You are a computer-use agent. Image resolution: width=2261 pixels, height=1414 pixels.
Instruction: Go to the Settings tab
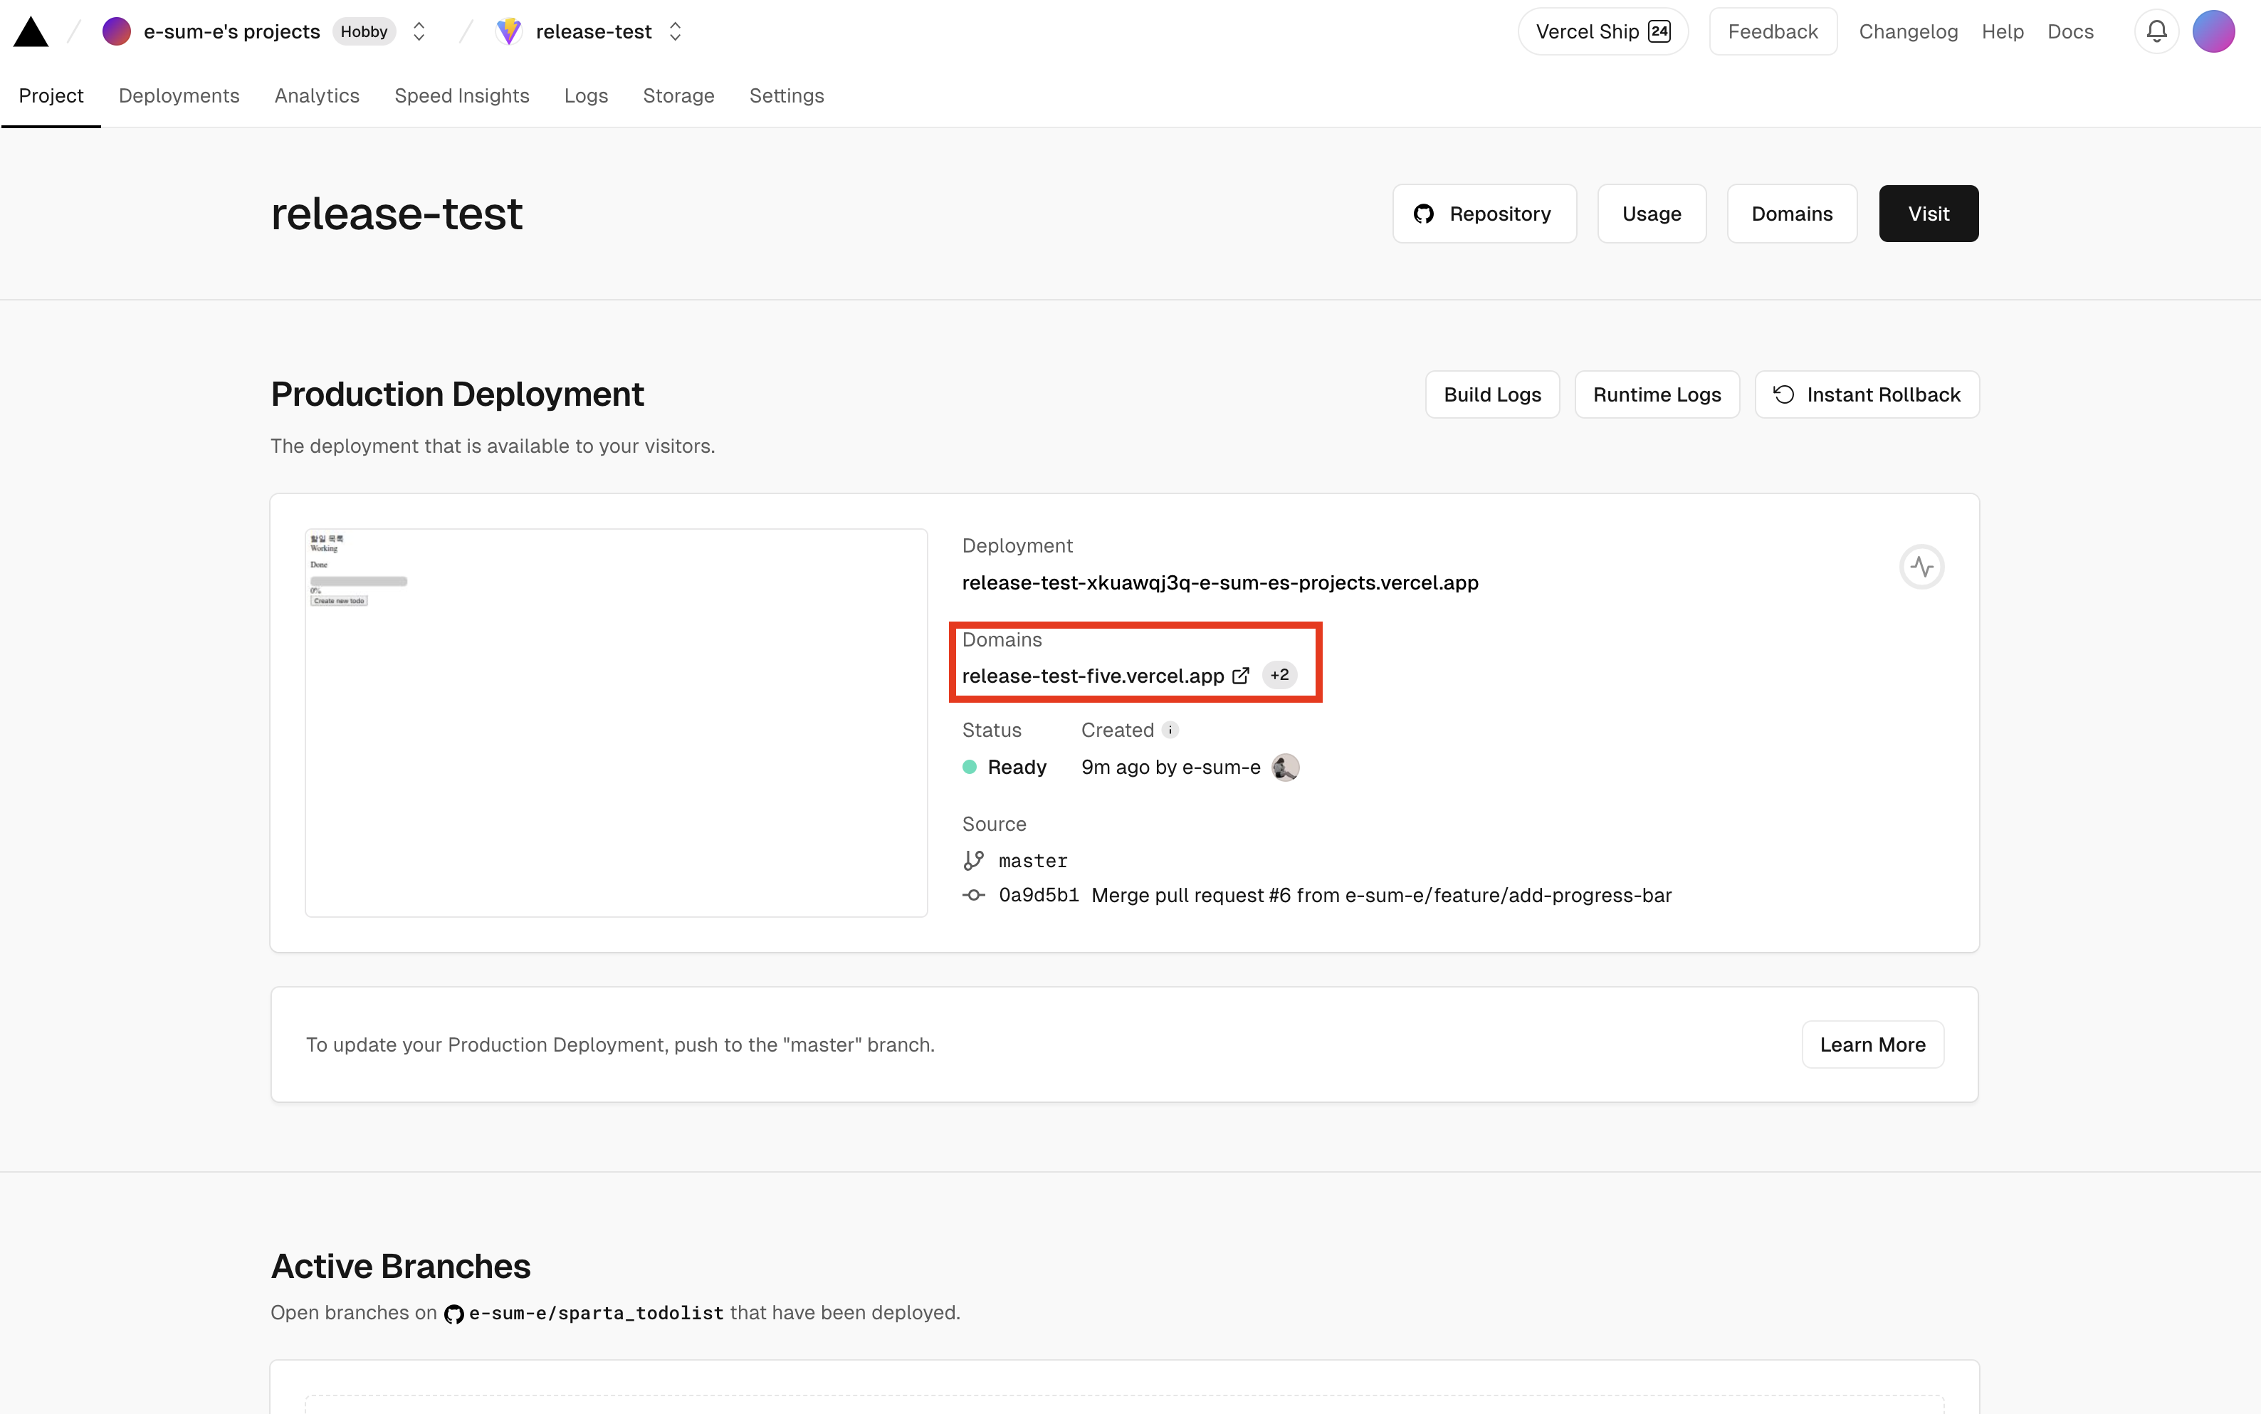[x=787, y=95]
